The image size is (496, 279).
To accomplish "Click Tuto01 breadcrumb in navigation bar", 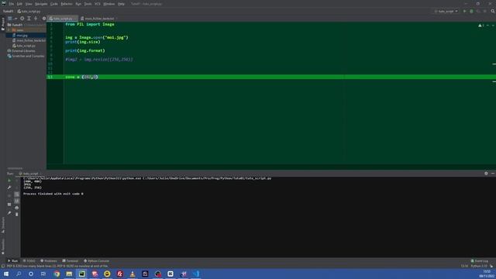I will [x=9, y=12].
